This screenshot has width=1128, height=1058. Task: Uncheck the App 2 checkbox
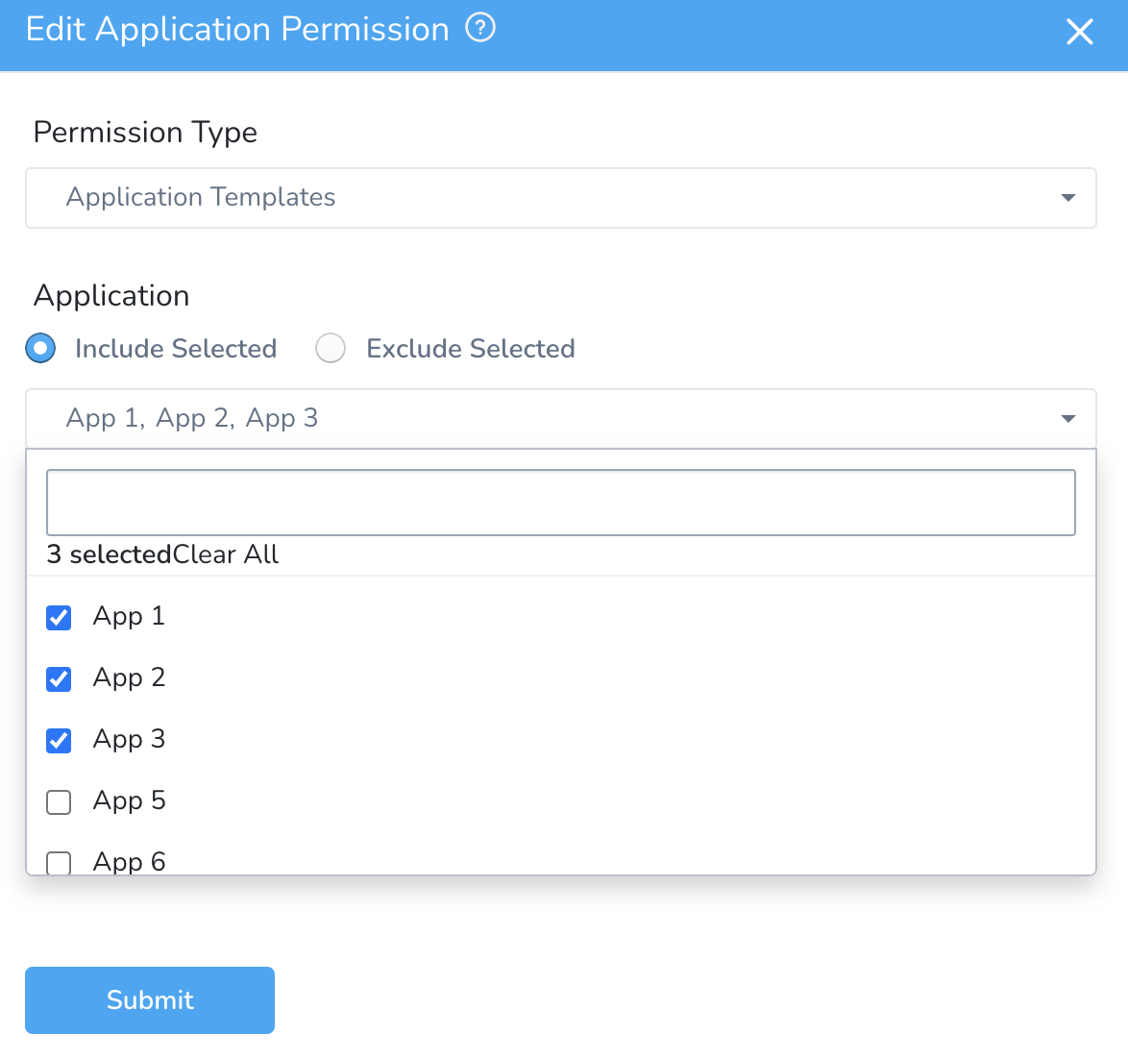pos(59,678)
